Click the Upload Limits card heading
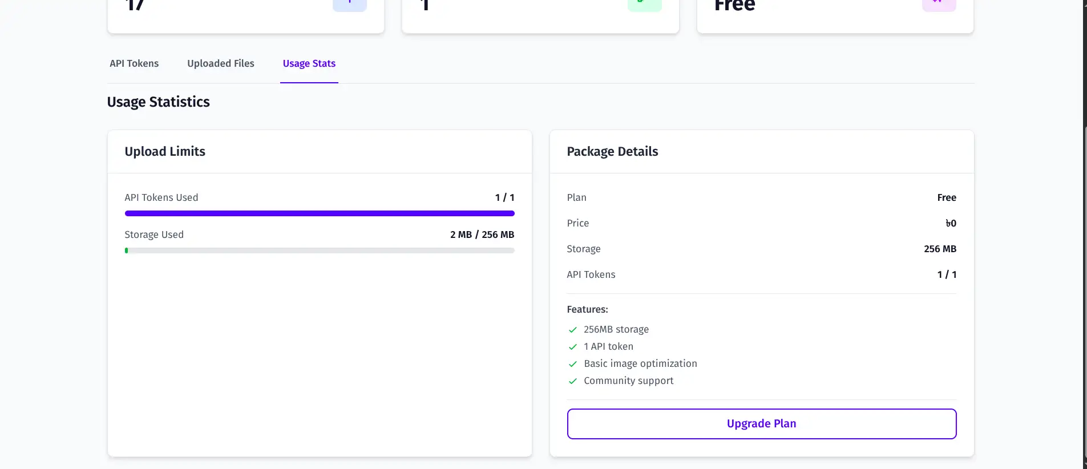Screen dimensions: 1087x469 point(165,151)
